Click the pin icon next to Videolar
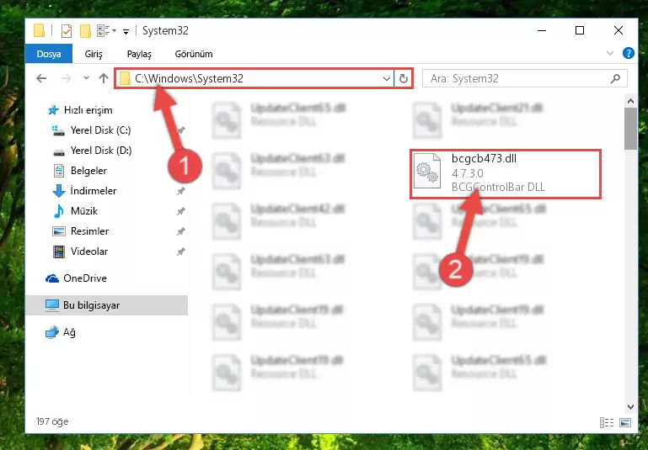648x450 pixels. tap(180, 251)
